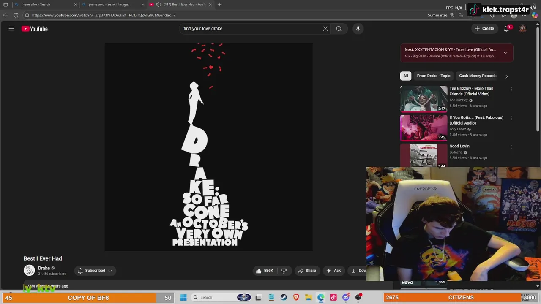
Task: Select the All filter chip
Action: (406, 76)
